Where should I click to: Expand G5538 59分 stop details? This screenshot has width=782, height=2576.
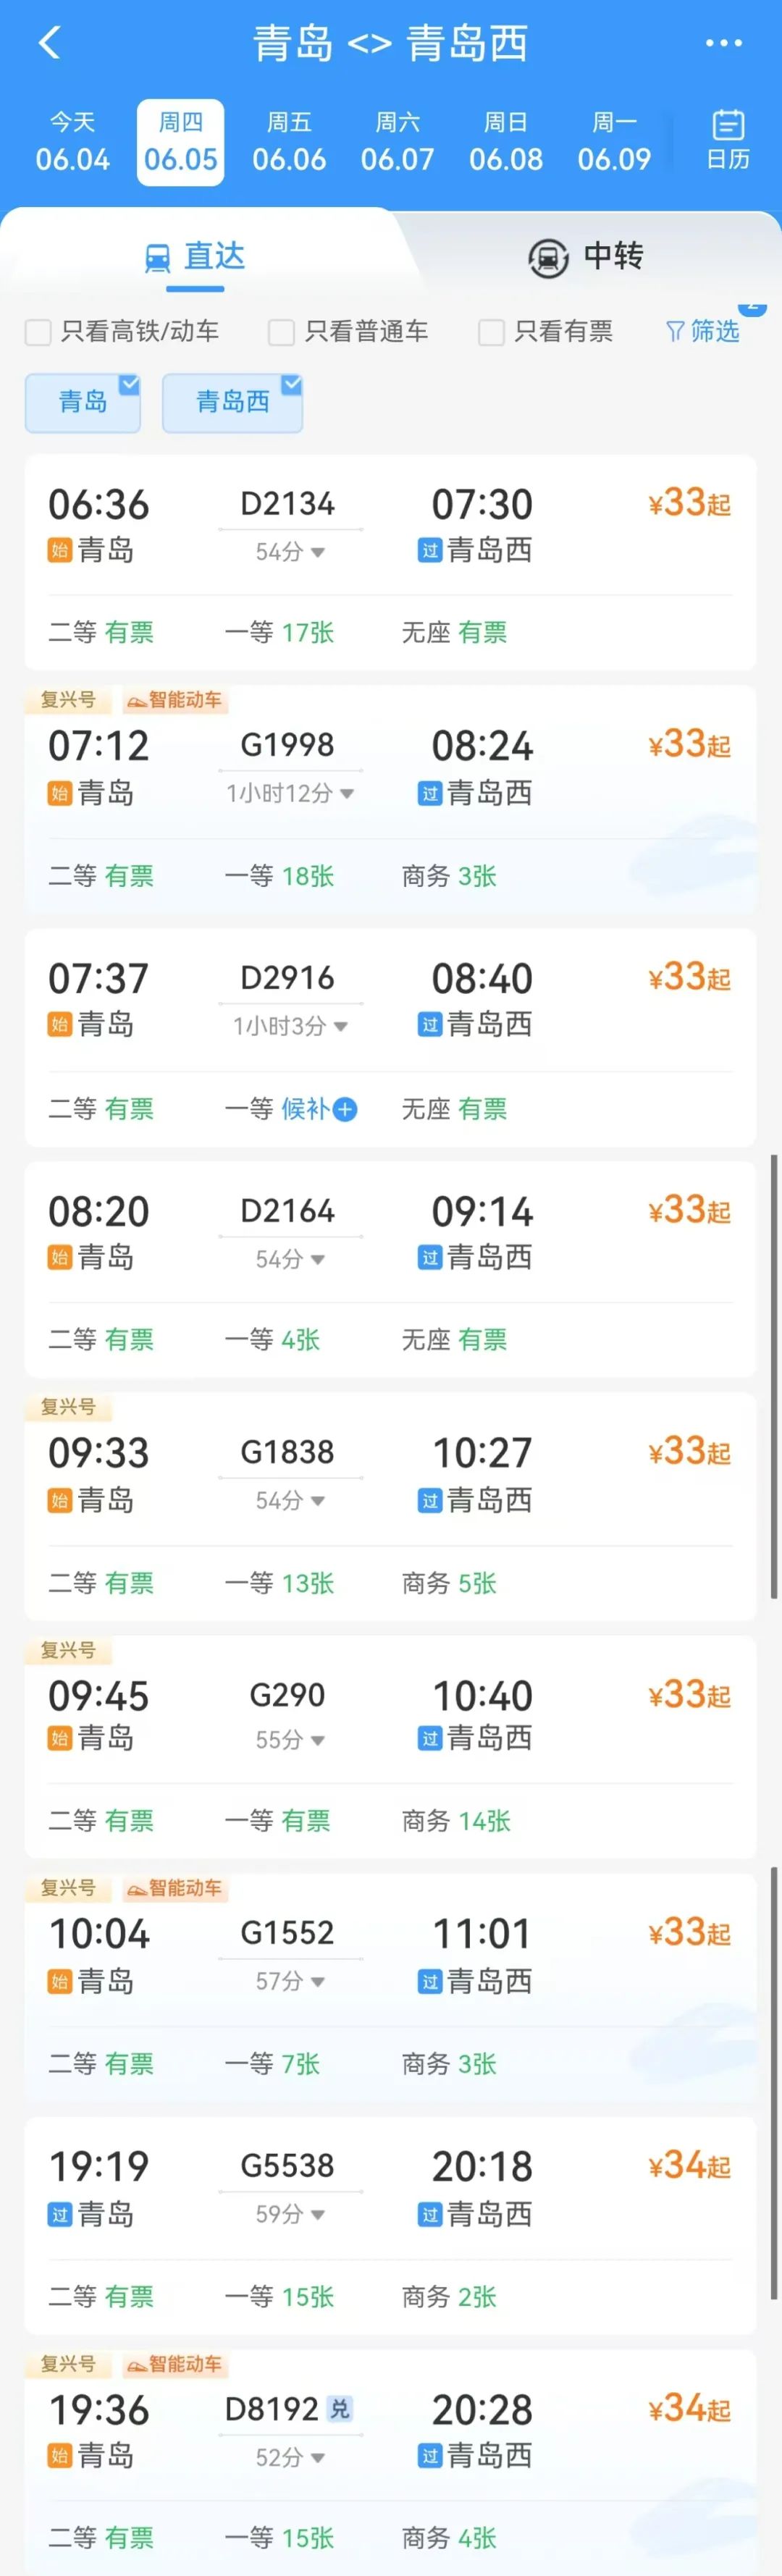point(290,2214)
